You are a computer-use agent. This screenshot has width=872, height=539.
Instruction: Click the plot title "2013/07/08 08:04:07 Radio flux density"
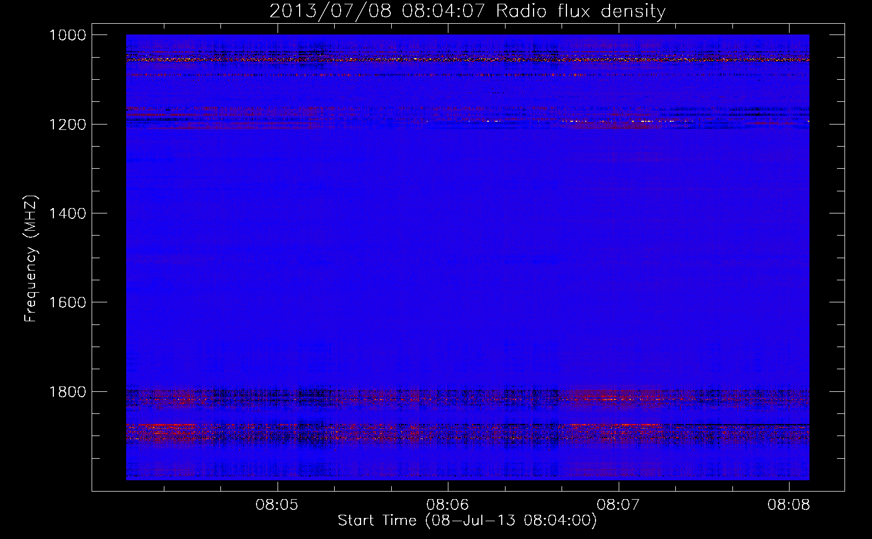467,11
